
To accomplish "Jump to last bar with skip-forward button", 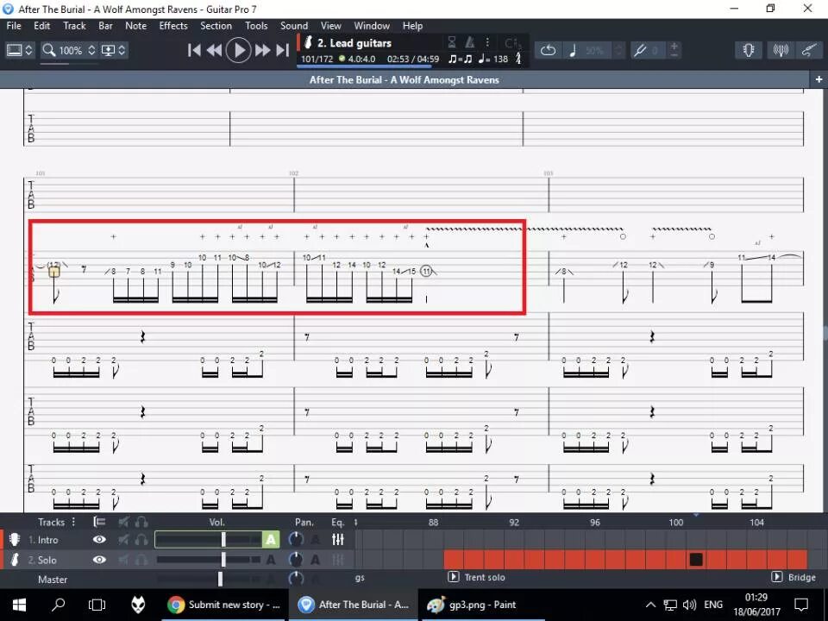I will click(283, 50).
